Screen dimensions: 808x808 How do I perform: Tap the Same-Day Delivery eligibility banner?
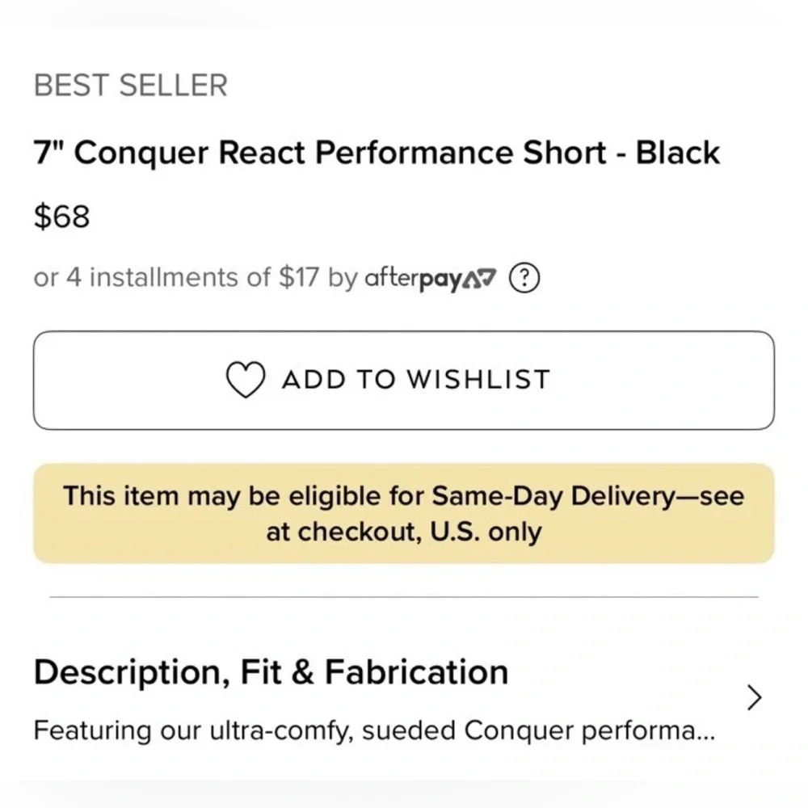point(404,513)
